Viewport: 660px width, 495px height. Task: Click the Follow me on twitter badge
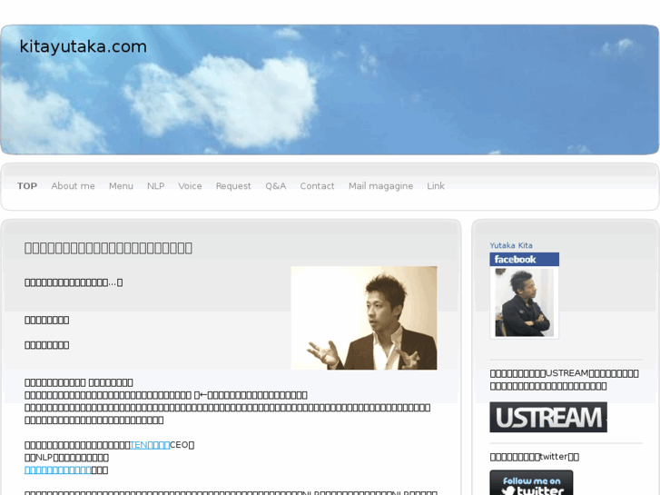[x=531, y=483]
